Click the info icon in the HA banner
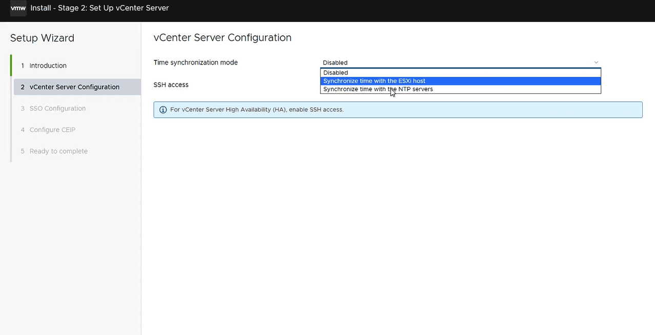Viewport: 655px width, 335px height. [163, 110]
